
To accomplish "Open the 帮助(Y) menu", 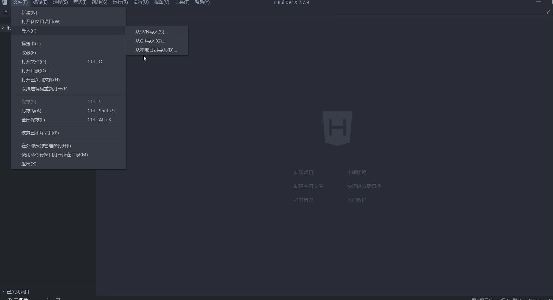I will 202,2.
